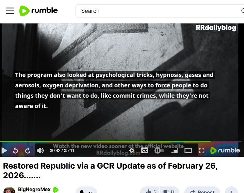Enter fullscreen mode icon
244x193 pixels.
click(202, 150)
